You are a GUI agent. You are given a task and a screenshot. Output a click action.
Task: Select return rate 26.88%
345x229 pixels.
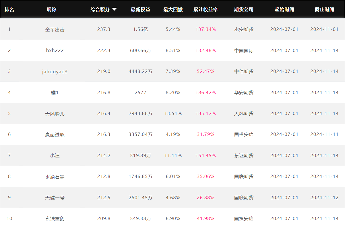click(x=206, y=198)
